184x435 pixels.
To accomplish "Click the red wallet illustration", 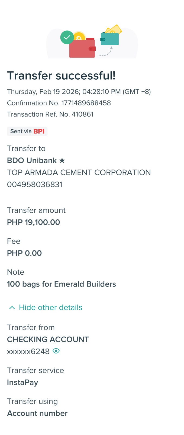I will pyautogui.click(x=82, y=49).
